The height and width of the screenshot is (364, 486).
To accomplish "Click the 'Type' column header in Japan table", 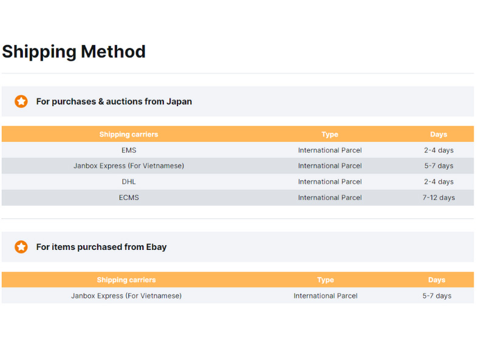I will [330, 134].
